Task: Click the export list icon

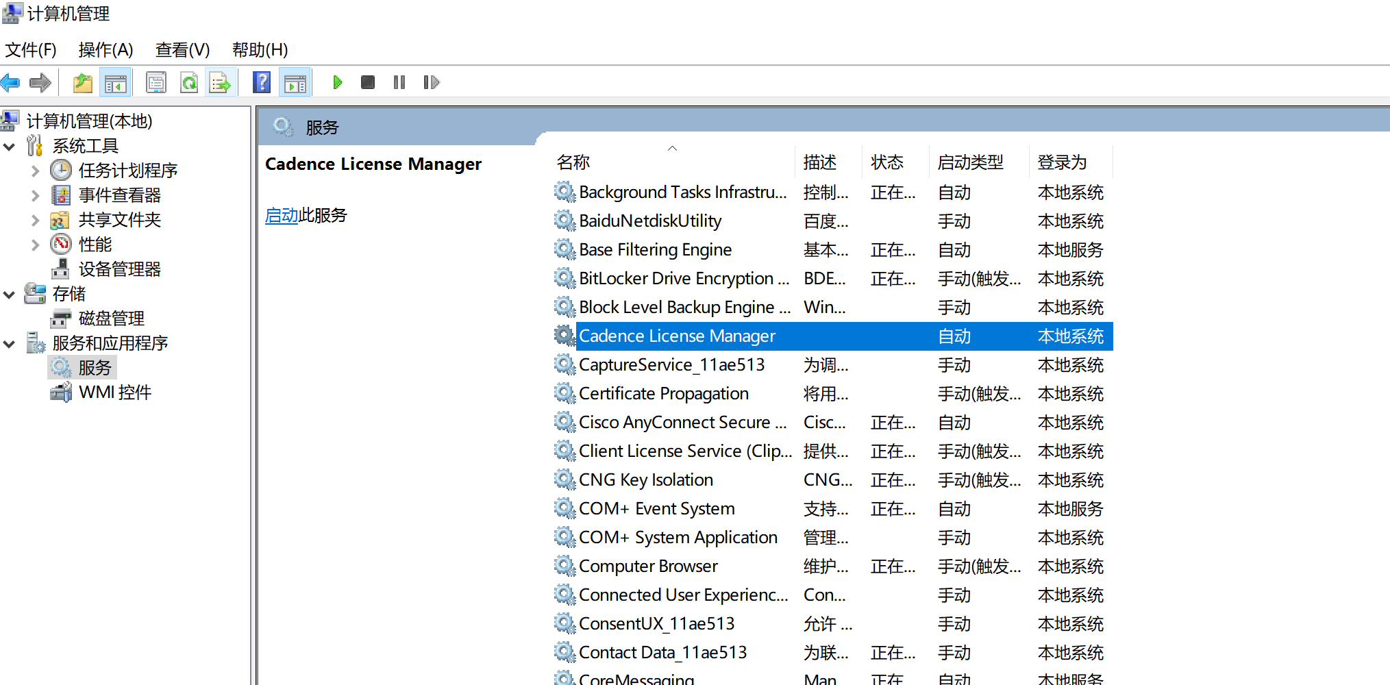Action: 221,82
